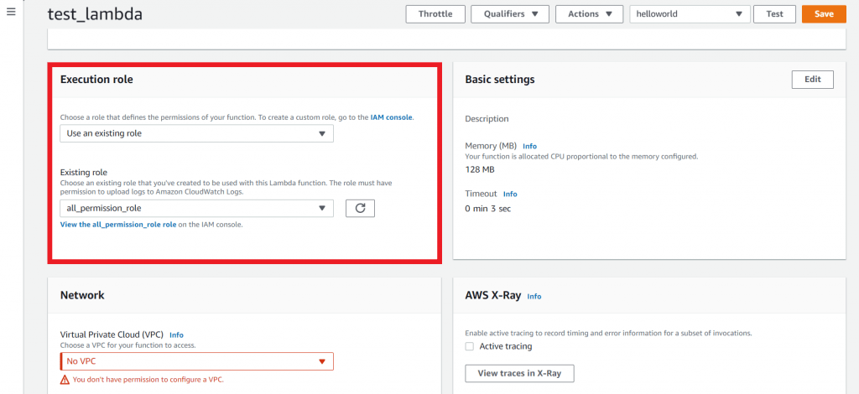Click the refresh existing roles icon

[x=360, y=209]
